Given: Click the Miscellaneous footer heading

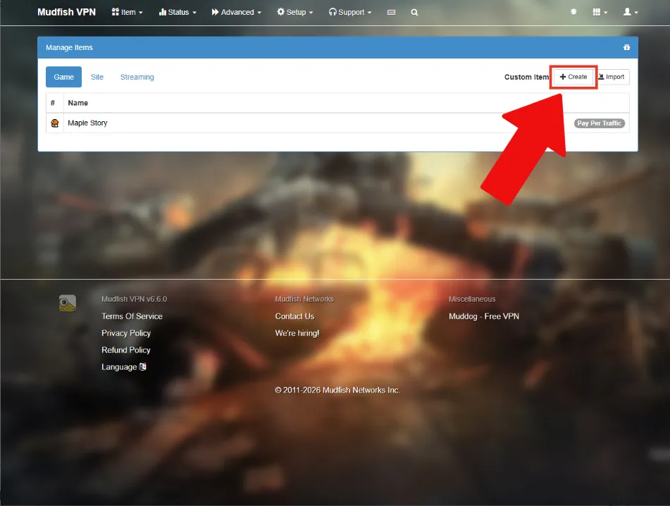Looking at the screenshot, I should pyautogui.click(x=472, y=299).
